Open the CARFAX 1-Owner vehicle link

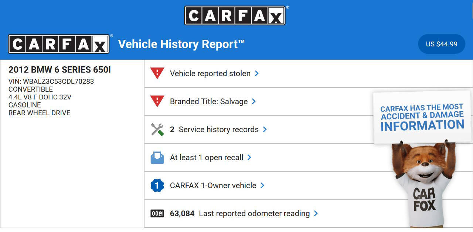click(213, 186)
